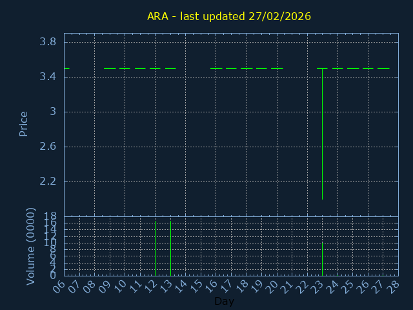Screen dimensions: 413x310
Task: Click the chart title 'ARA - last updated 27/02/2026'
Action: (228, 17)
